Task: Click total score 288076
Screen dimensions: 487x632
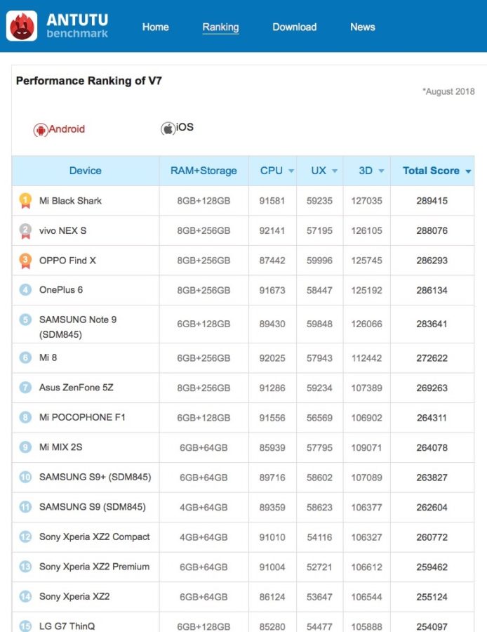Action: 432,230
